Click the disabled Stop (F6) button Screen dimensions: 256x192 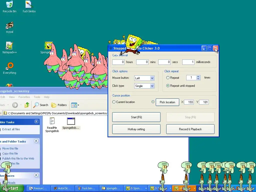point(190,117)
